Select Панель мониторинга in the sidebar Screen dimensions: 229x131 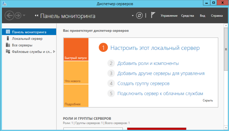click(29, 32)
